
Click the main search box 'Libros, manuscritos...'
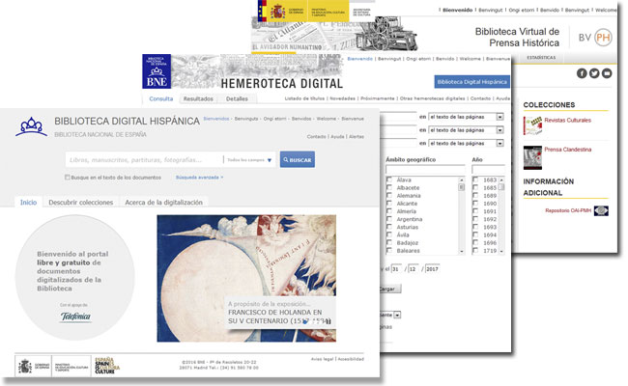point(144,160)
